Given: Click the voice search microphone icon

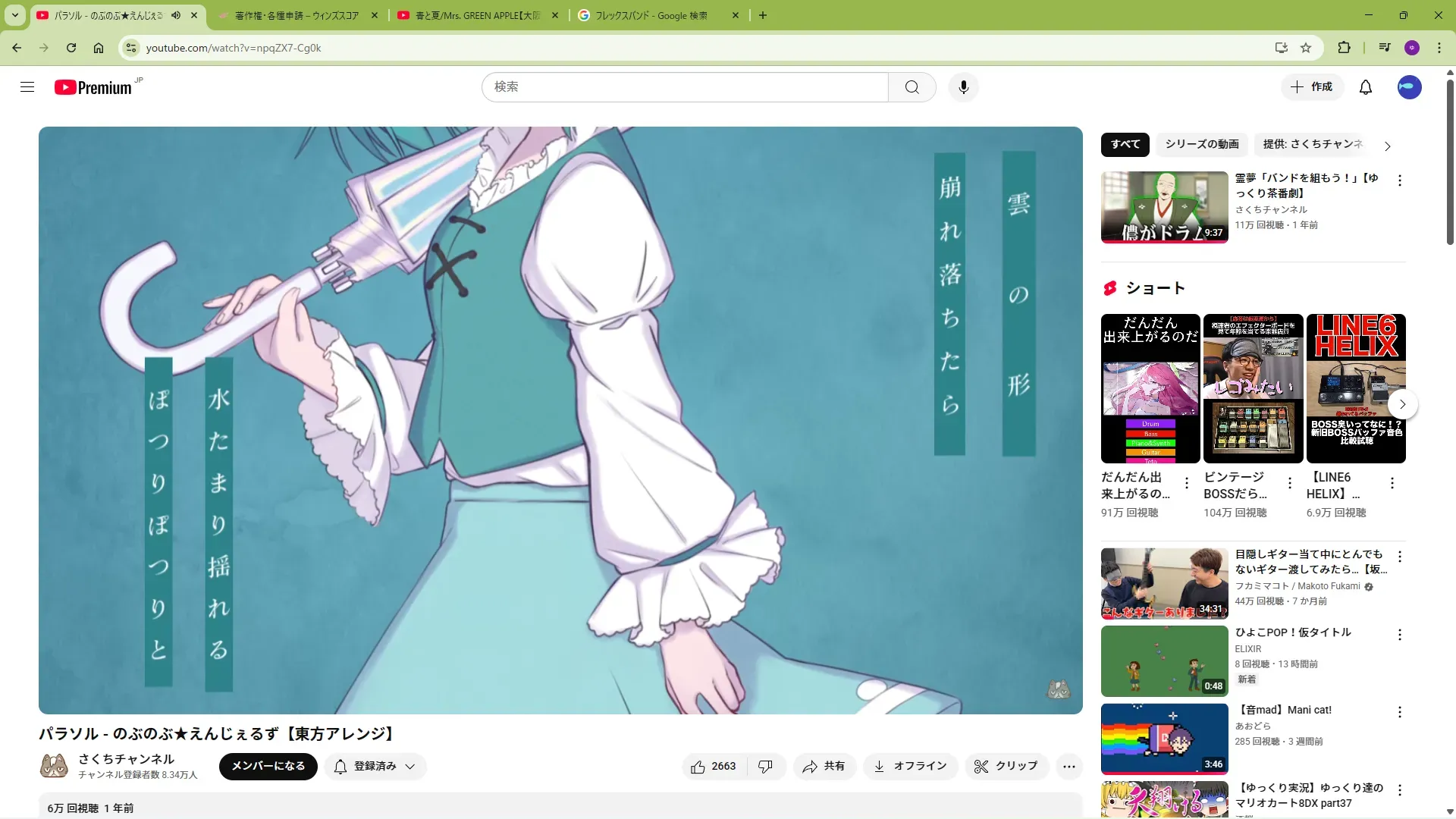Looking at the screenshot, I should tap(963, 87).
